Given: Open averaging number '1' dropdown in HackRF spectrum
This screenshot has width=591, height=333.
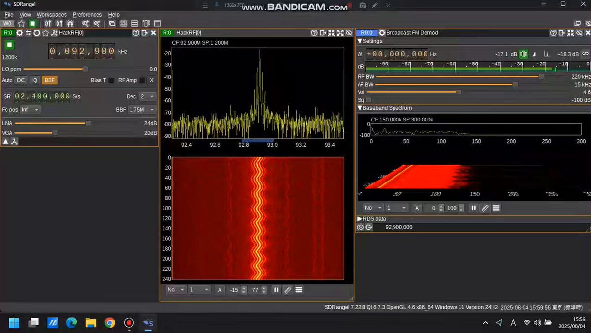Looking at the screenshot, I should [199, 290].
